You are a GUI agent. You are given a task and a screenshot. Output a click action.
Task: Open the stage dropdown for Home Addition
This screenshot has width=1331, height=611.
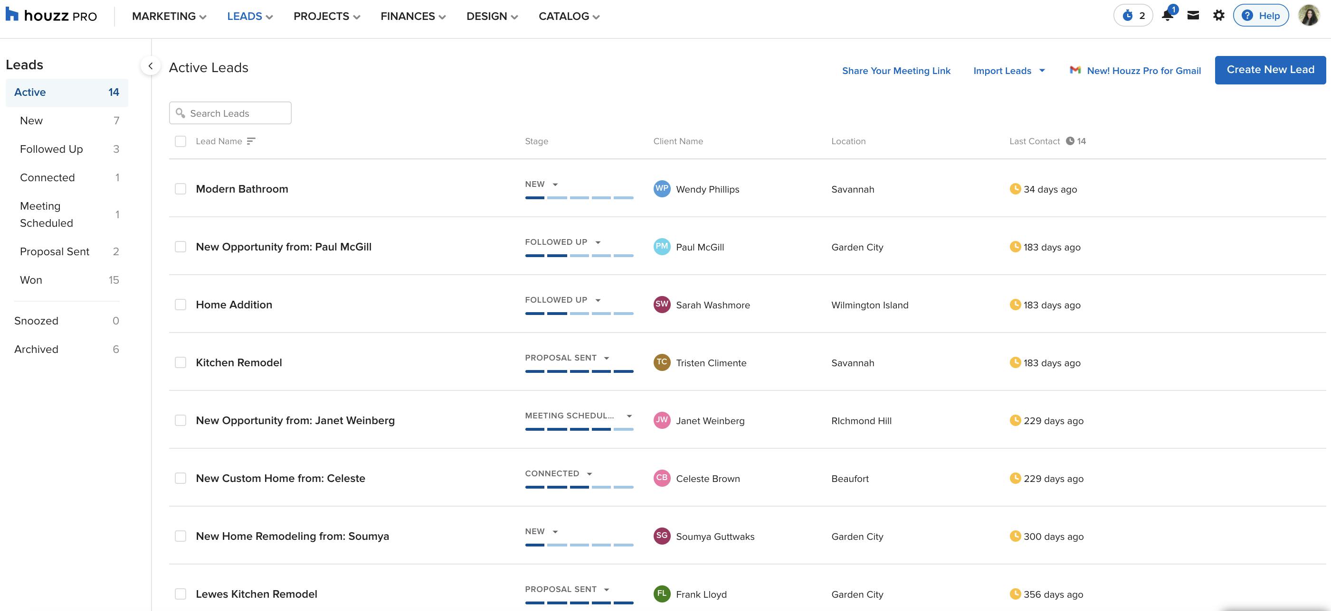599,299
